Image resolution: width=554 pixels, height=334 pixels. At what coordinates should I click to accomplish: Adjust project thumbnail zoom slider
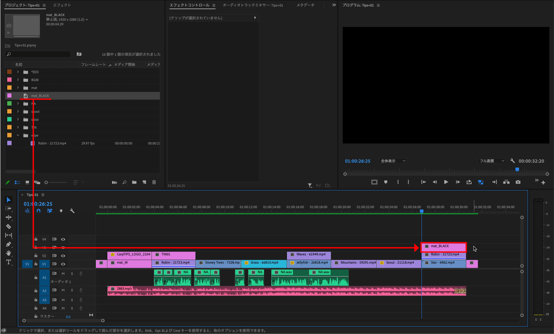[x=55, y=182]
